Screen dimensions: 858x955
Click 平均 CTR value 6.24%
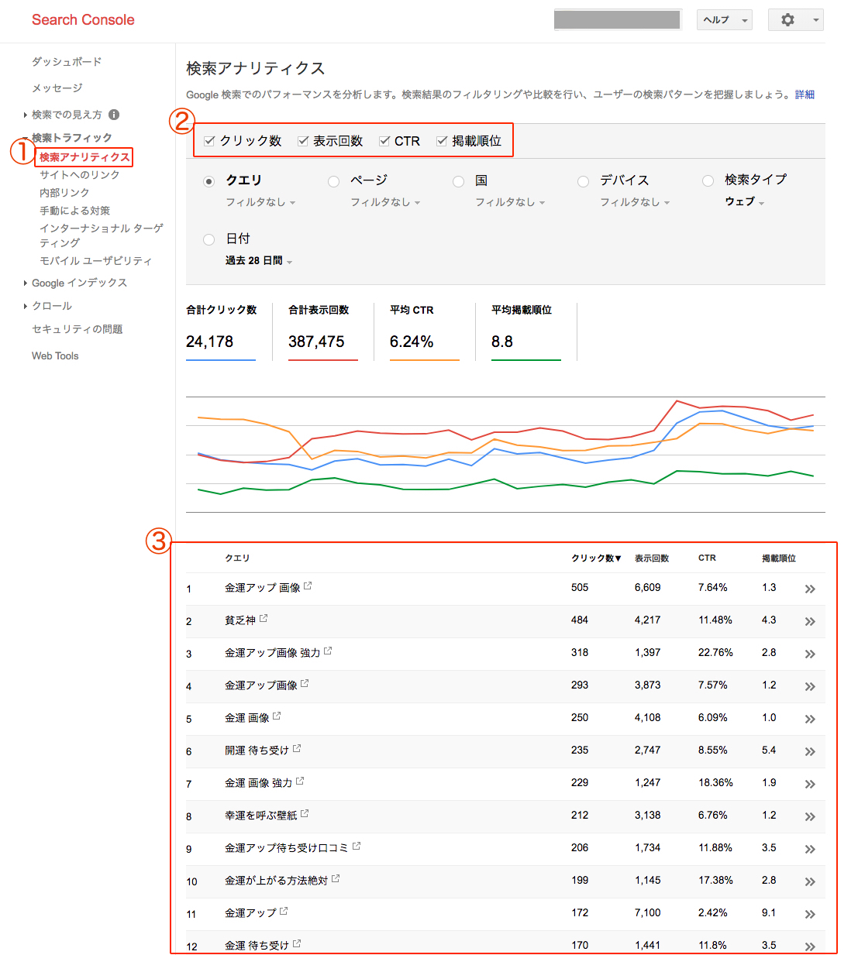412,342
